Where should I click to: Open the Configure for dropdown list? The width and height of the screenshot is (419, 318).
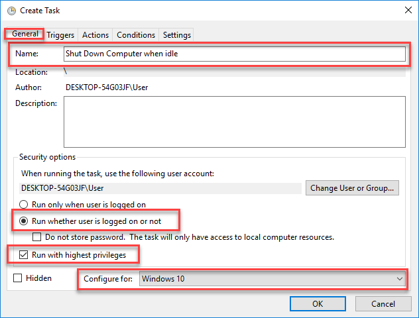point(272,279)
